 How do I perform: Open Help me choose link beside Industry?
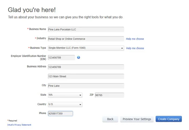coord(135,39)
